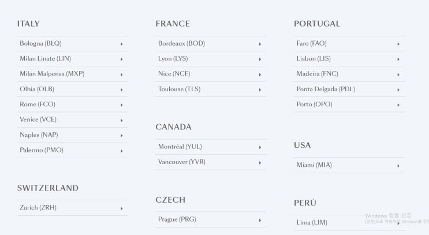Select Milan Linate (LIN) airport

coord(45,59)
